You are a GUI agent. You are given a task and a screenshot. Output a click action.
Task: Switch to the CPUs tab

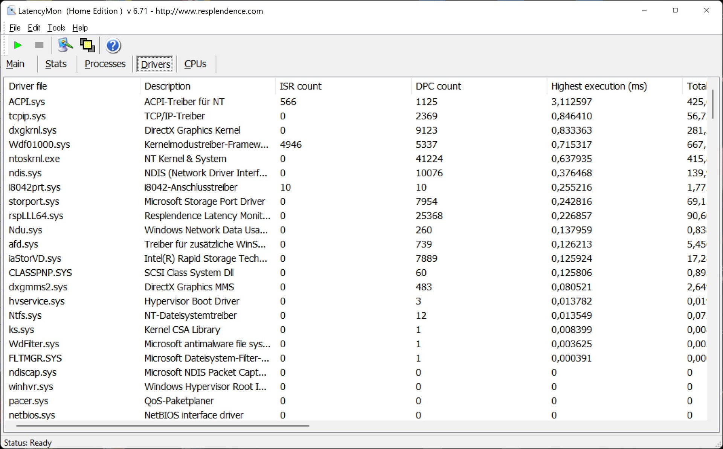pyautogui.click(x=195, y=64)
